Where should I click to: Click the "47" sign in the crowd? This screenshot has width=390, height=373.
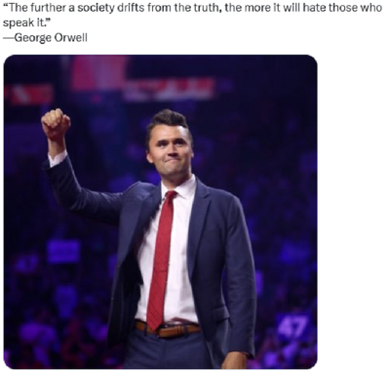pyautogui.click(x=294, y=326)
